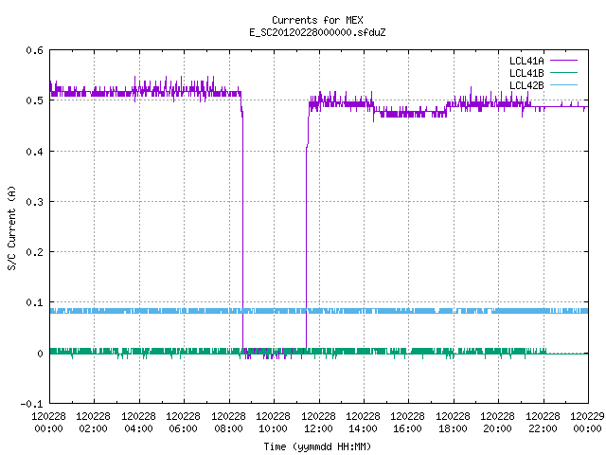Click the x-axis tick label 120228 20:00
The height and width of the screenshot is (455, 606).
498,423
